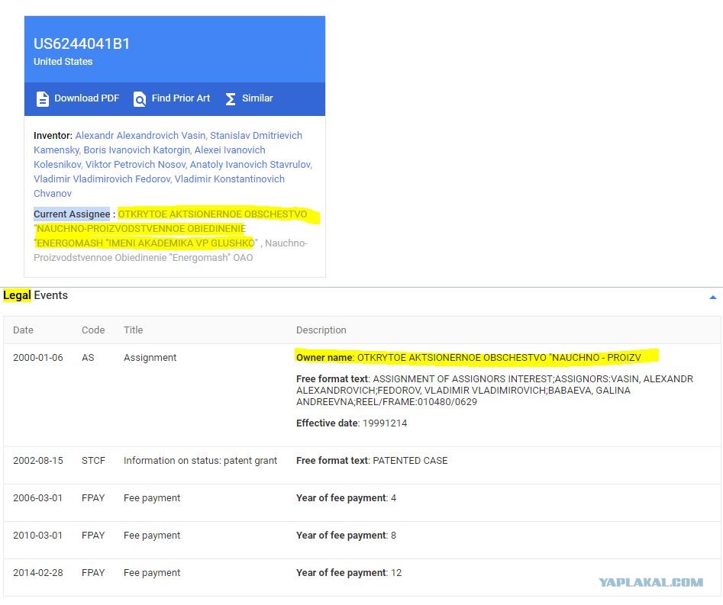Click the United States country label
The width and height of the screenshot is (723, 605).
(x=63, y=61)
